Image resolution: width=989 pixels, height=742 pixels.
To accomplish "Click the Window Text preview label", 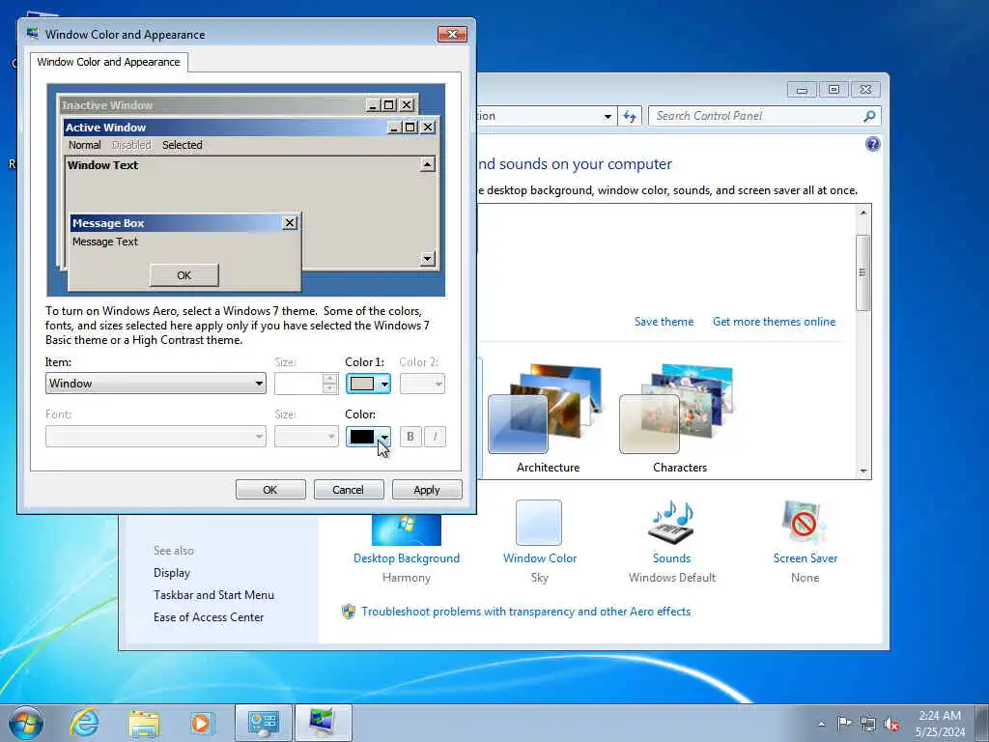I will coord(102,165).
